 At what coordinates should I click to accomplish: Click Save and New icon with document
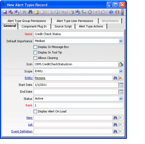click(17, 12)
